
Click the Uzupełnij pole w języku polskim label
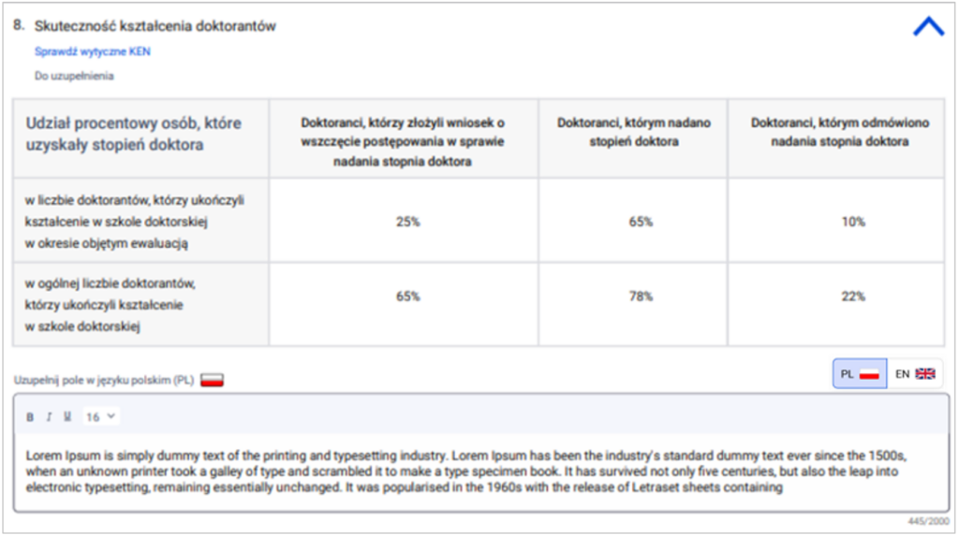104,380
